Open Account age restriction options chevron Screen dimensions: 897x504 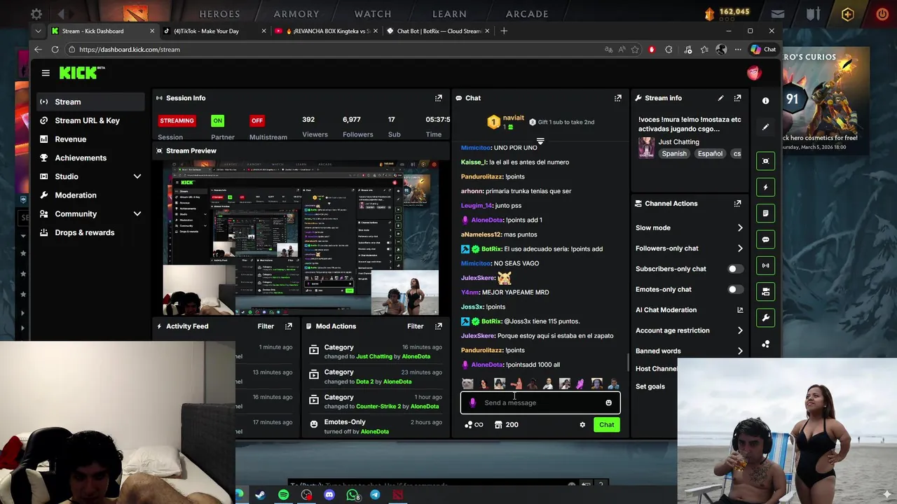pyautogui.click(x=740, y=330)
